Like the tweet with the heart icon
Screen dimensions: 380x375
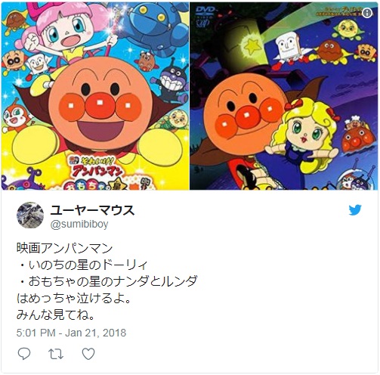coord(88,354)
